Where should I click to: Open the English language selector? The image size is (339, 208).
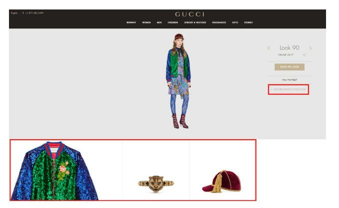[14, 13]
